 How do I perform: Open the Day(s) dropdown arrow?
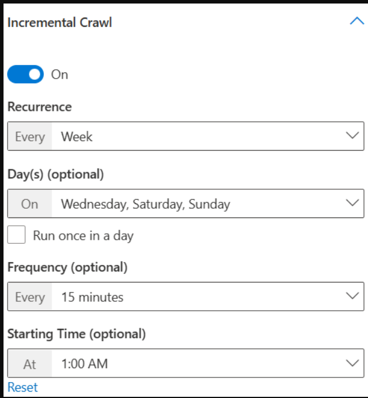(352, 203)
